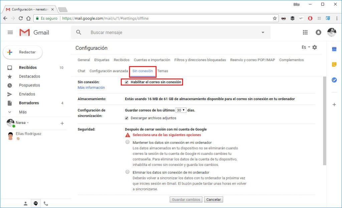Collapse the sidebar with the hamburger menu
342x208 pixels.
[10, 32]
